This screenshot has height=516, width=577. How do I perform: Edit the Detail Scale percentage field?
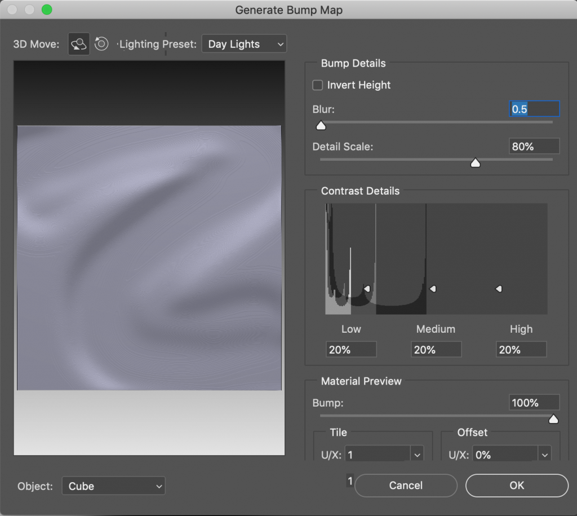pyautogui.click(x=534, y=146)
